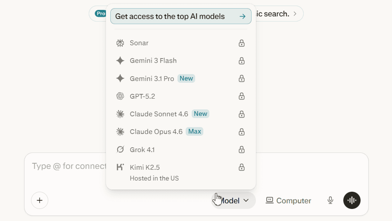
Task: Click the lock icon next to Claude Opus 4.6
Action: [242, 132]
